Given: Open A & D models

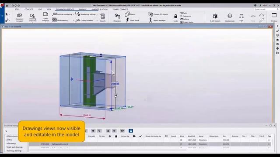Looking at the screenshot, I should click(215, 17).
